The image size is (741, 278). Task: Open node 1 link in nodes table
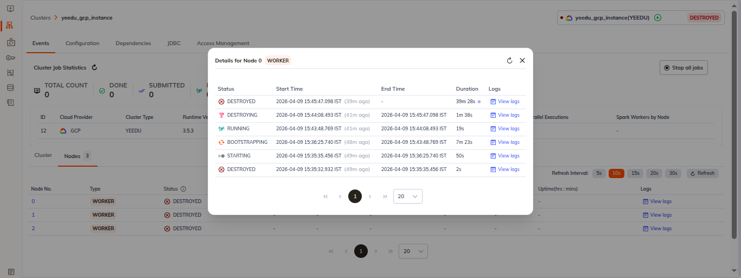33,215
